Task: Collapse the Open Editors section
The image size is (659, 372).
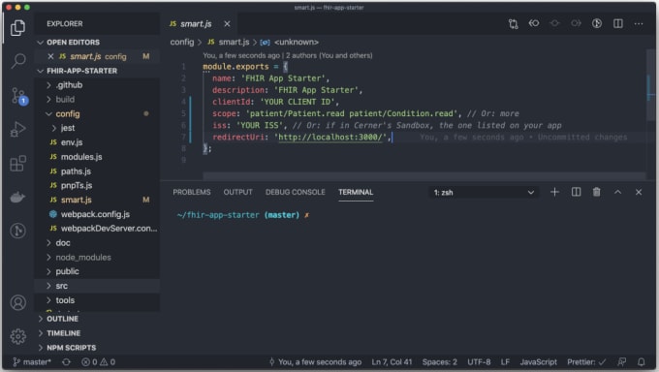Action: pyautogui.click(x=41, y=42)
